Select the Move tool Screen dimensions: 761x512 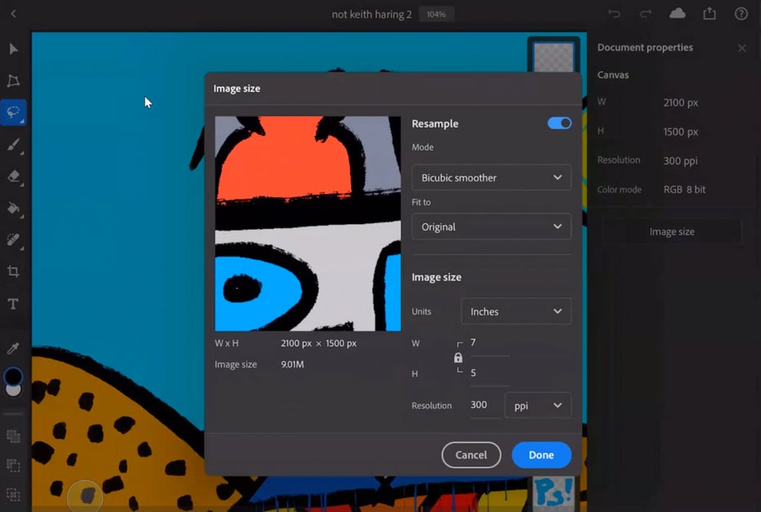coord(14,49)
